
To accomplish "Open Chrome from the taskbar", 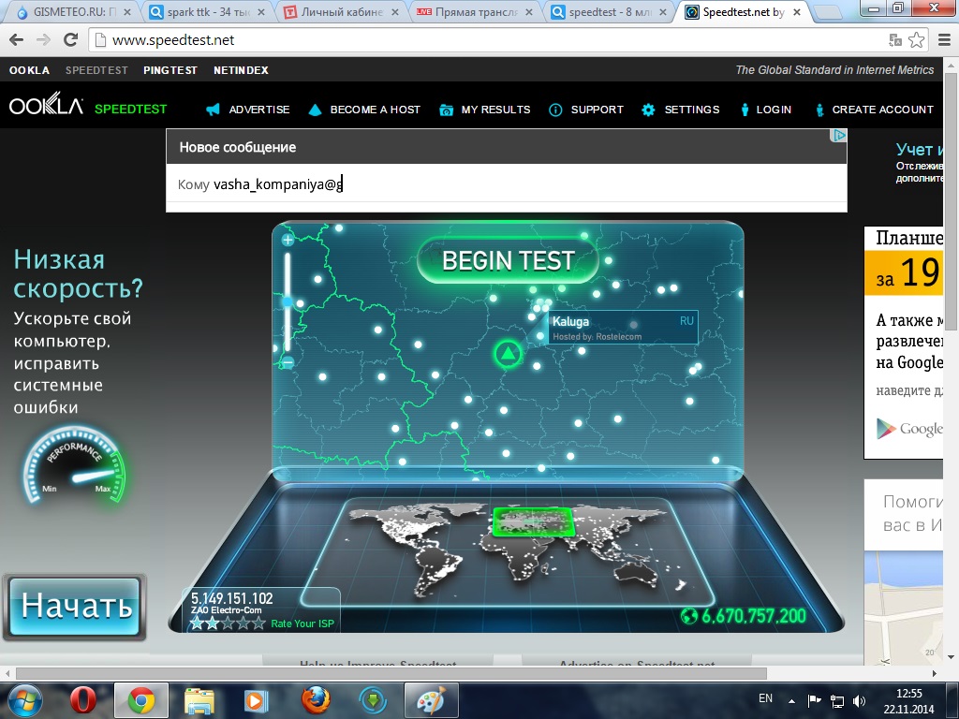I will 140,700.
